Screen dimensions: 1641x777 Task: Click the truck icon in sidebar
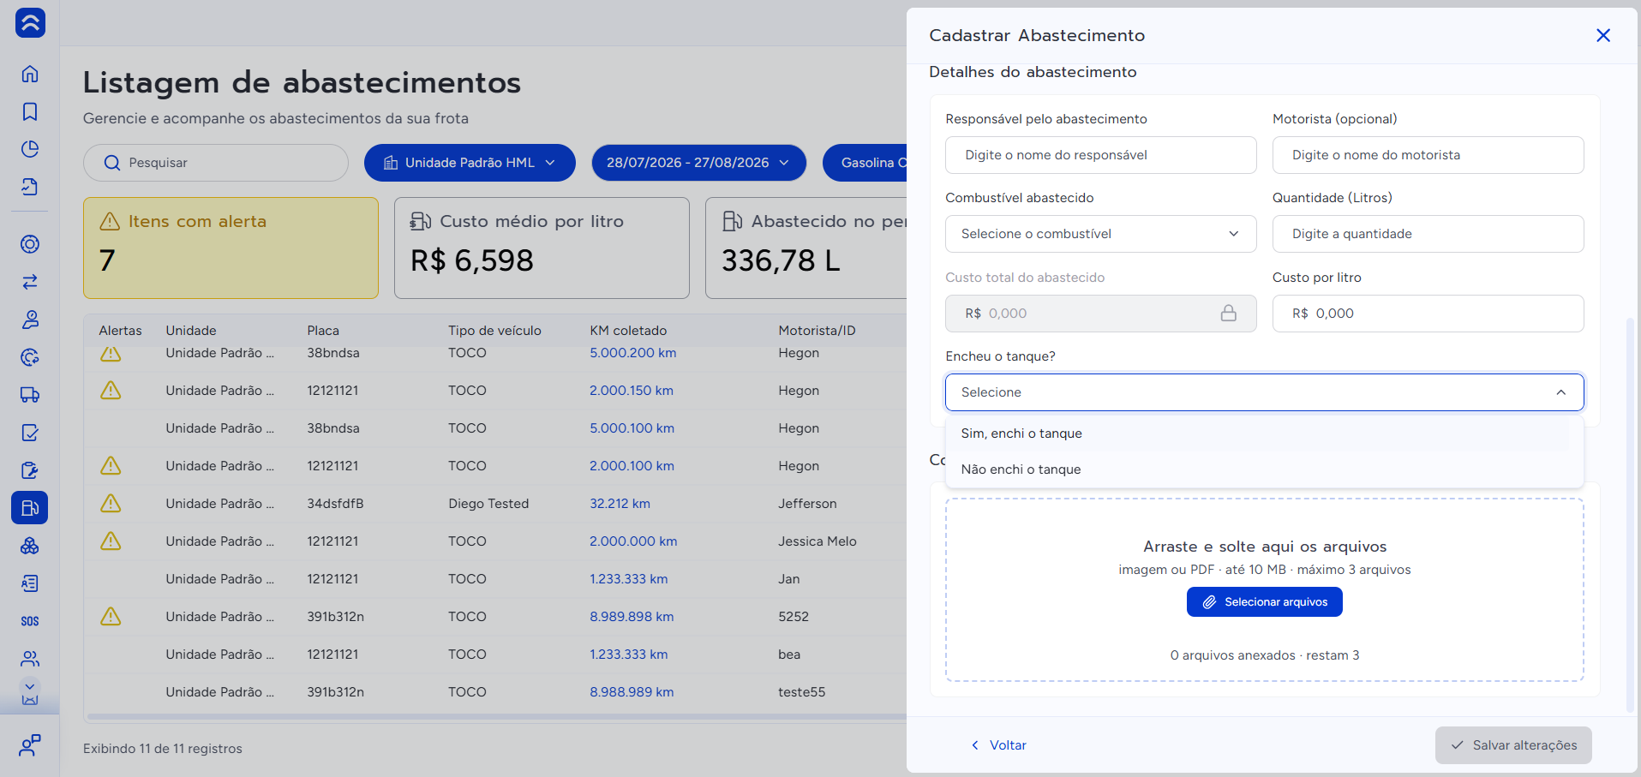pyautogui.click(x=30, y=395)
